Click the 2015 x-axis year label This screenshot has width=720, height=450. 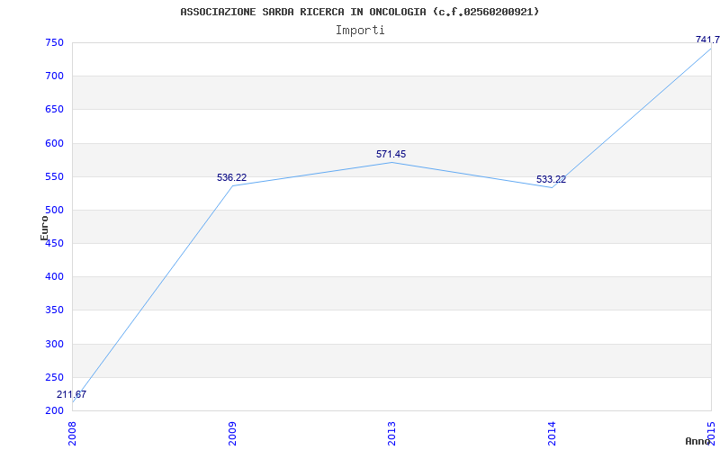tap(712, 433)
